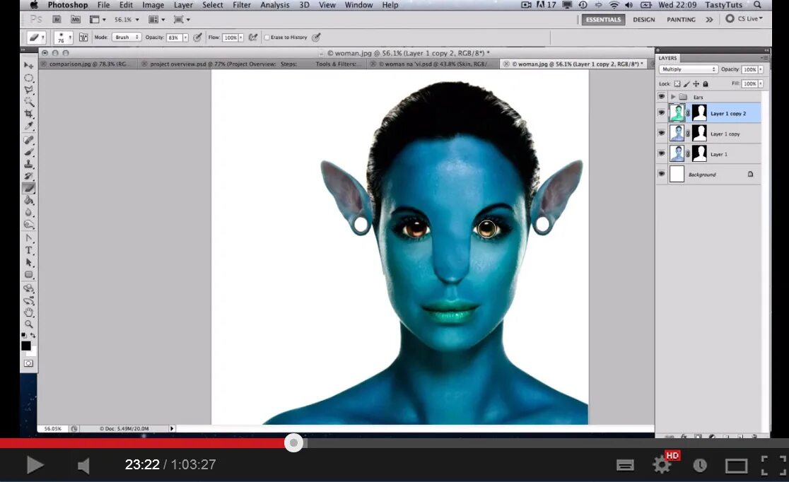Open the Filter menu
Viewport: 789px width, 482px height.
tap(242, 5)
